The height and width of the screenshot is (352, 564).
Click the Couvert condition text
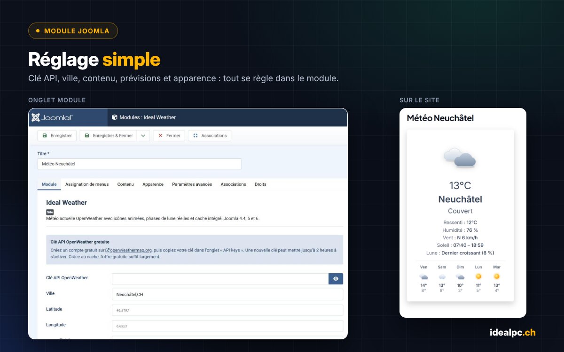pos(460,211)
